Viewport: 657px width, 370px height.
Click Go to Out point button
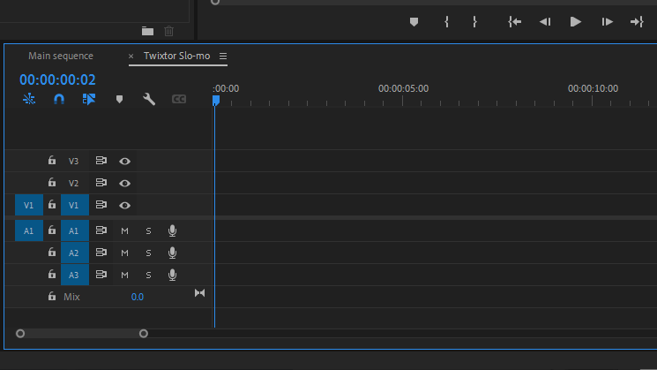click(637, 22)
